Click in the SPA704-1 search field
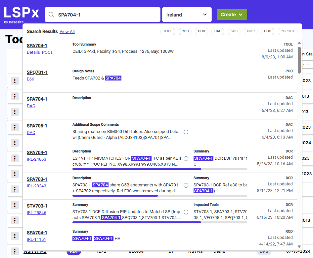 (x=106, y=15)
